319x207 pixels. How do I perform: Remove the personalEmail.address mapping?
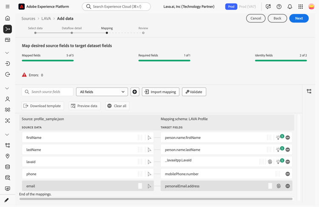tap(288, 186)
